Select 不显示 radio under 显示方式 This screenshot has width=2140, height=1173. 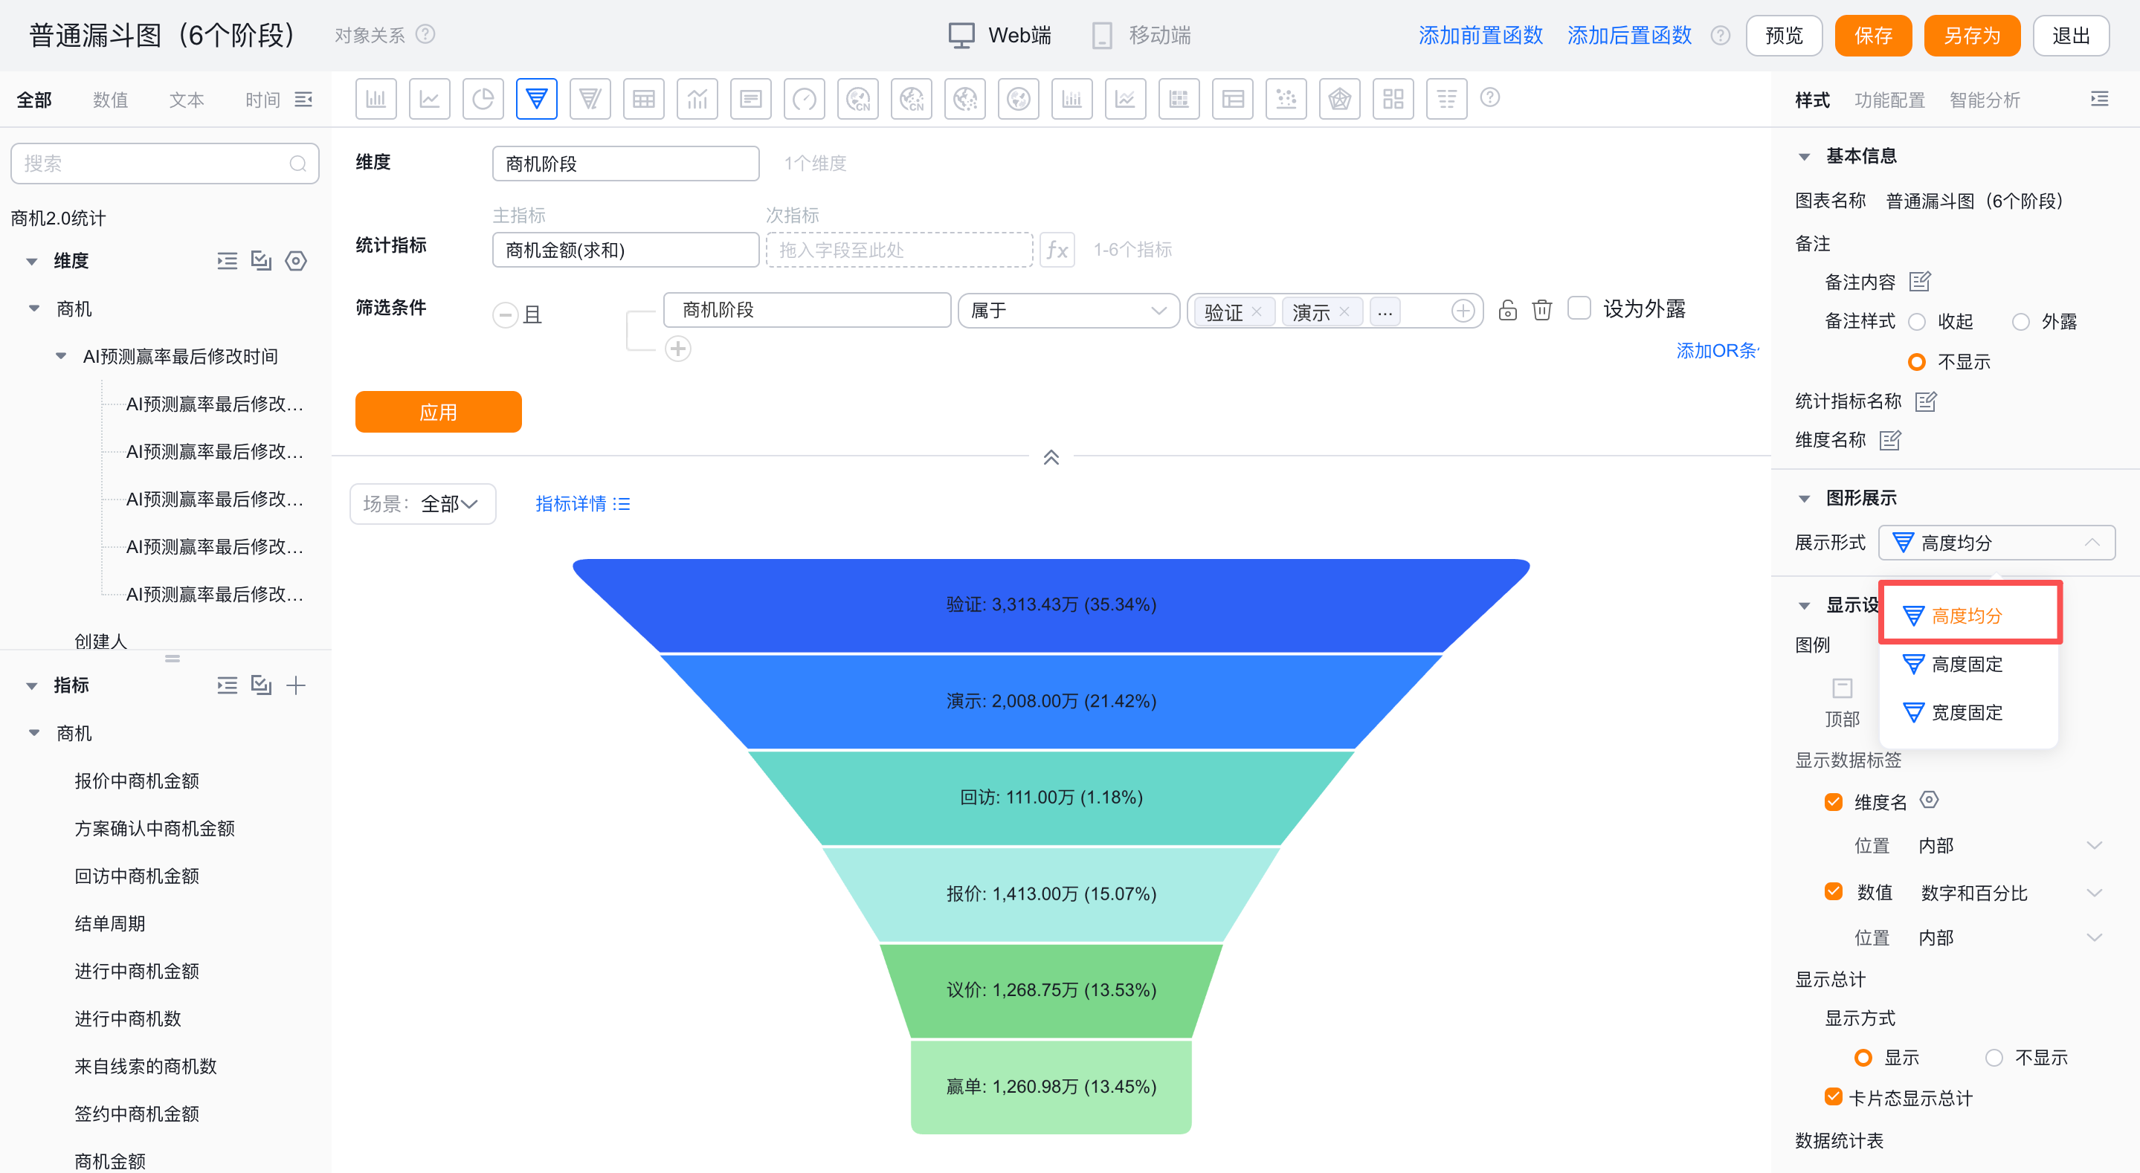point(1994,1058)
